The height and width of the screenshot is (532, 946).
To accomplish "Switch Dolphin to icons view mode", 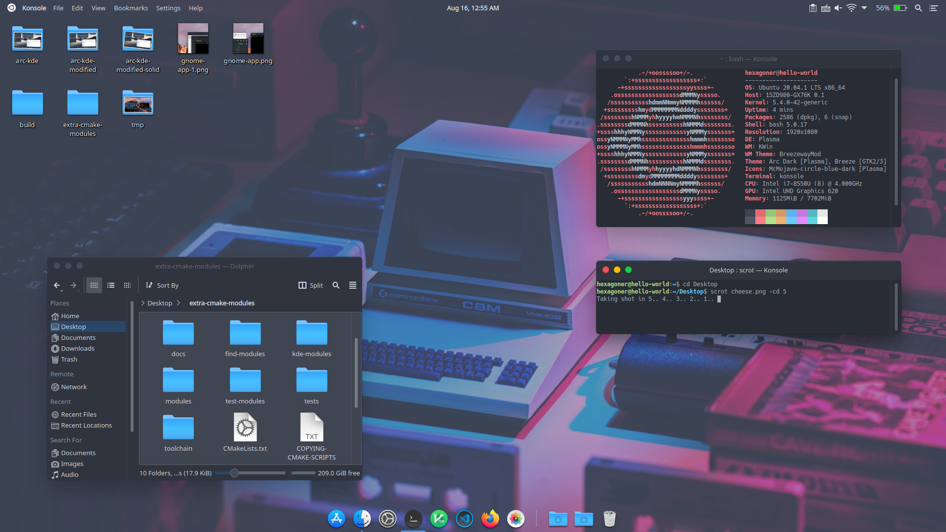I will 94,285.
